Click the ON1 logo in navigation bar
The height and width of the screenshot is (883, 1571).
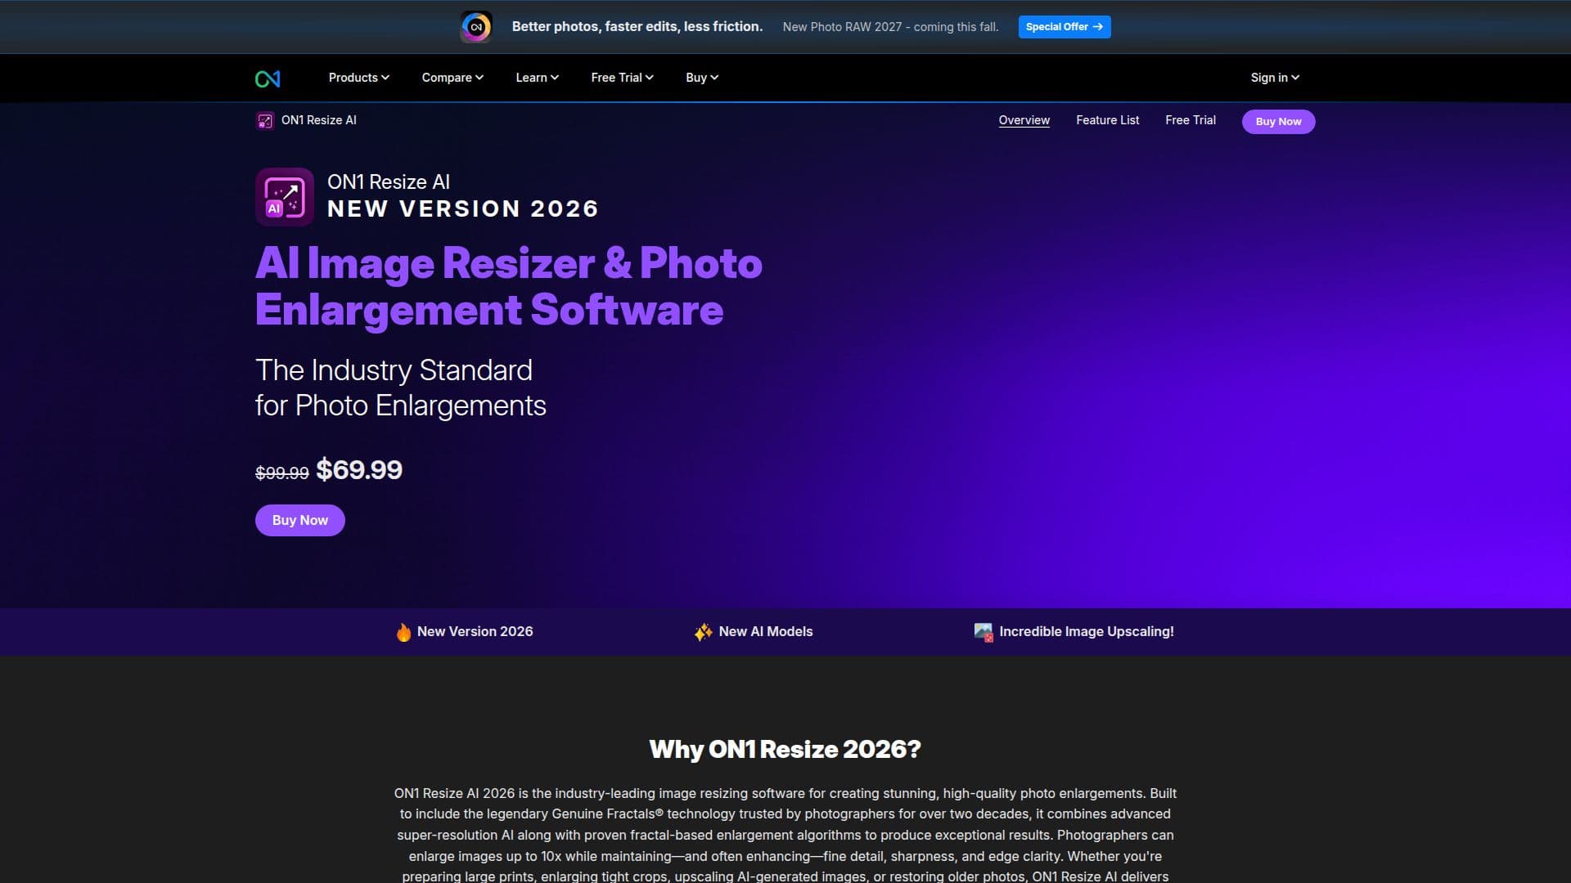point(268,78)
